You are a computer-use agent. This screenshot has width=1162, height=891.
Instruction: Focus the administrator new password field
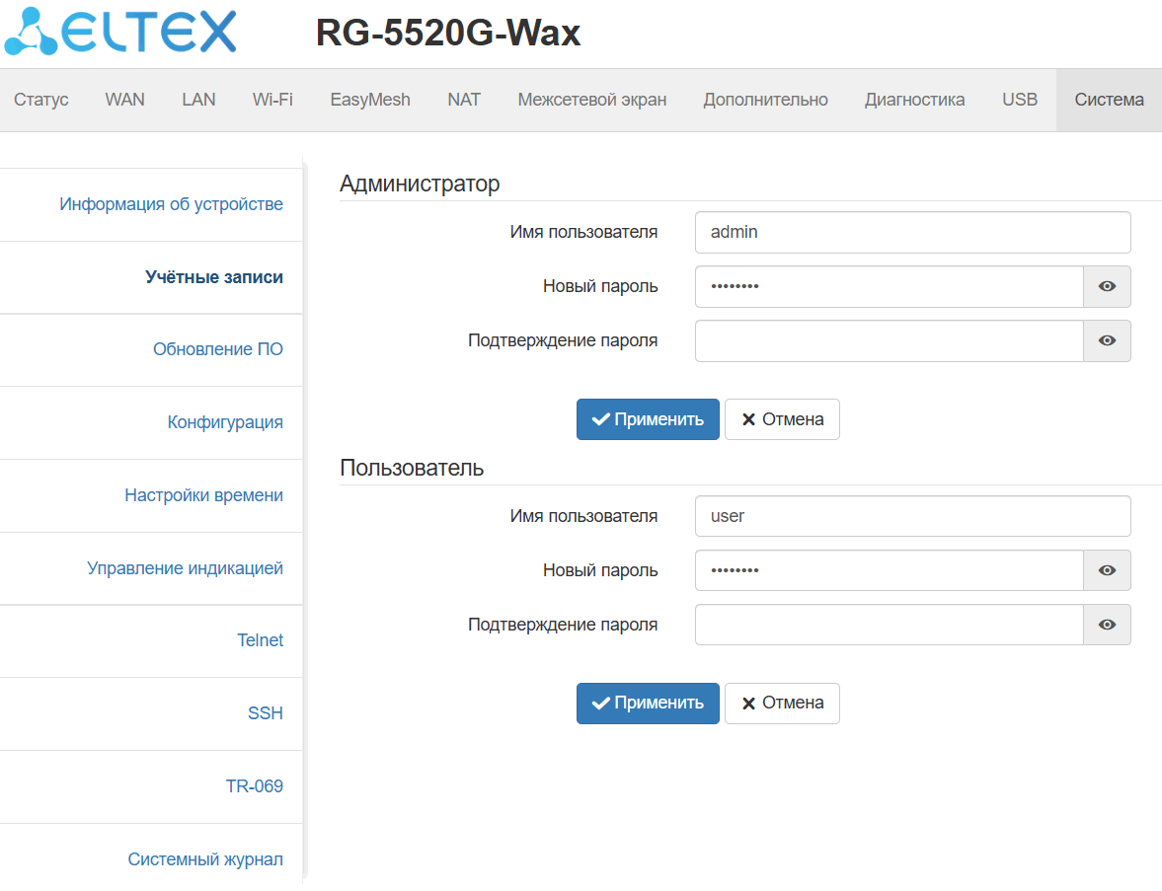[x=890, y=286]
